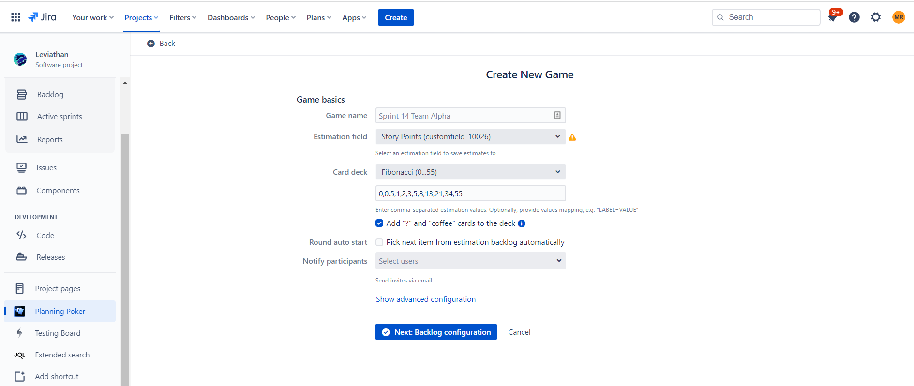Click the Releases ship icon

[x=22, y=257]
